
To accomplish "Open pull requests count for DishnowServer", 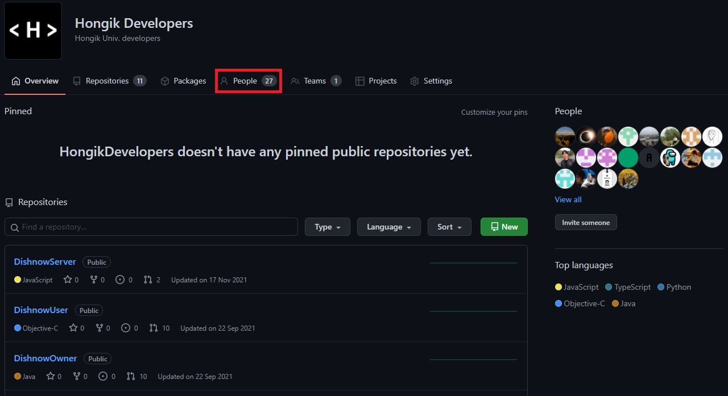I will tap(152, 280).
